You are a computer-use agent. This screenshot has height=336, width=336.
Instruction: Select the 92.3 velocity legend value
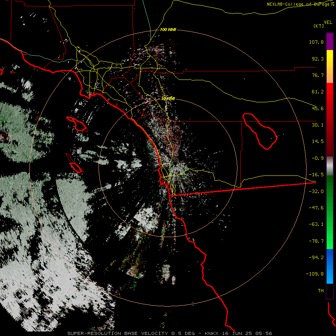point(318,59)
